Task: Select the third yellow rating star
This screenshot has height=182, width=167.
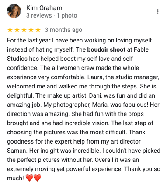Action: (x=24, y=30)
